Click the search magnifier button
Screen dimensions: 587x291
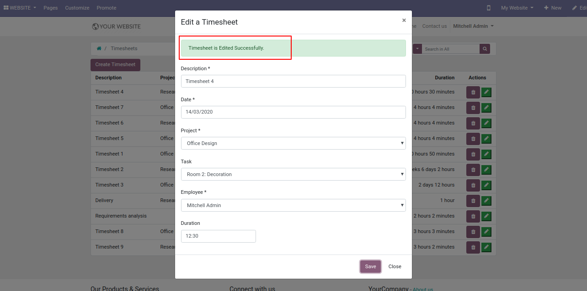(x=485, y=49)
